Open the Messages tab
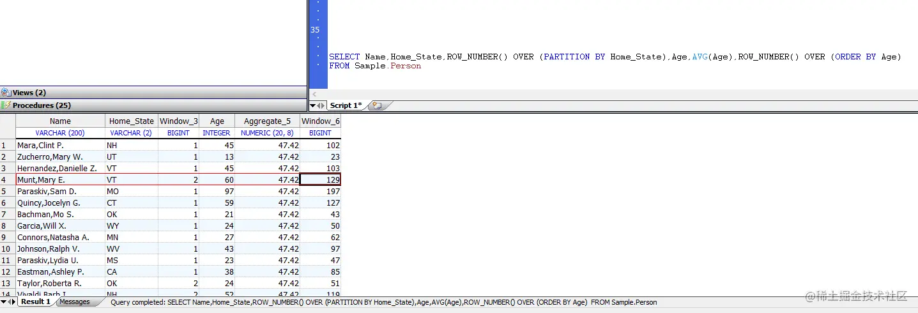The image size is (918, 313). point(75,302)
